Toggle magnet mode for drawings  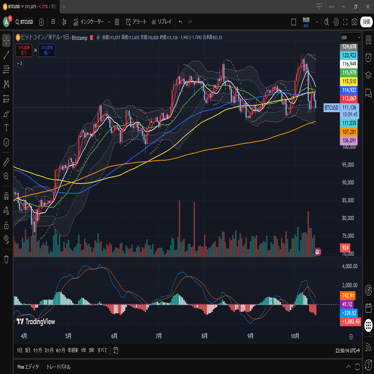6,196
